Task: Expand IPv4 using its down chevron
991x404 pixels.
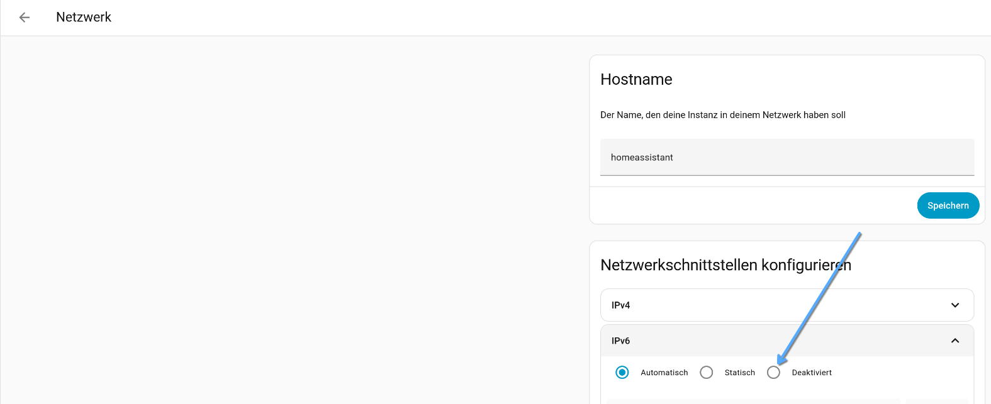Action: [x=955, y=305]
